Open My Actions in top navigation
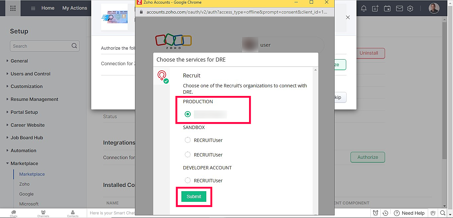This screenshot has width=453, height=218. [x=75, y=8]
